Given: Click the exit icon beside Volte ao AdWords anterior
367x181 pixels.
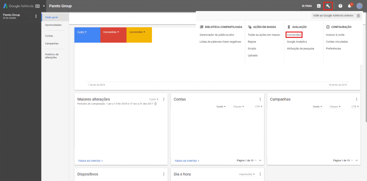Looking at the screenshot, I should pyautogui.click(x=358, y=16).
